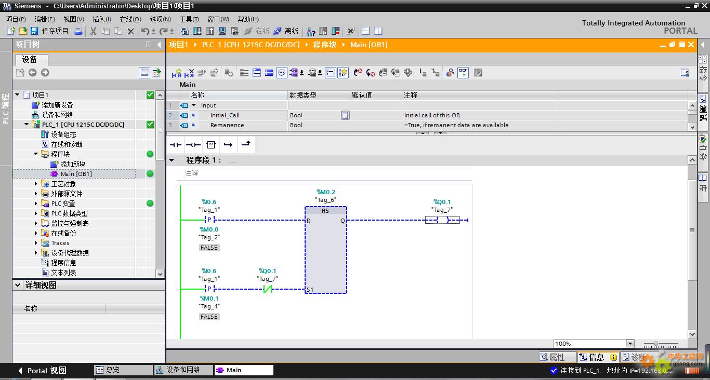710x380 pixels.
Task: Open the 工具(T) menu
Action: point(190,19)
